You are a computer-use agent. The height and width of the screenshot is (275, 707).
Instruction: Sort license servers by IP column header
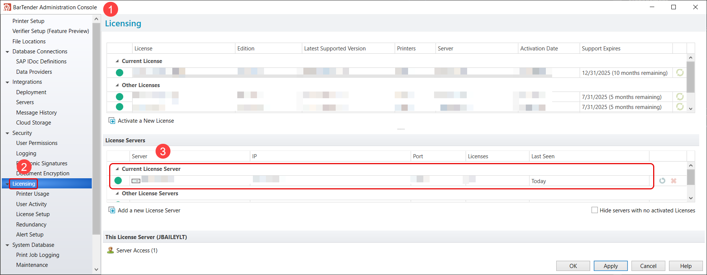pyautogui.click(x=330, y=156)
